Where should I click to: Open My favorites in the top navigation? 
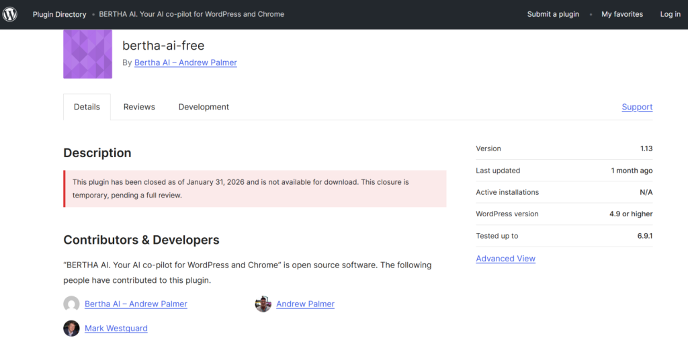[x=621, y=14]
